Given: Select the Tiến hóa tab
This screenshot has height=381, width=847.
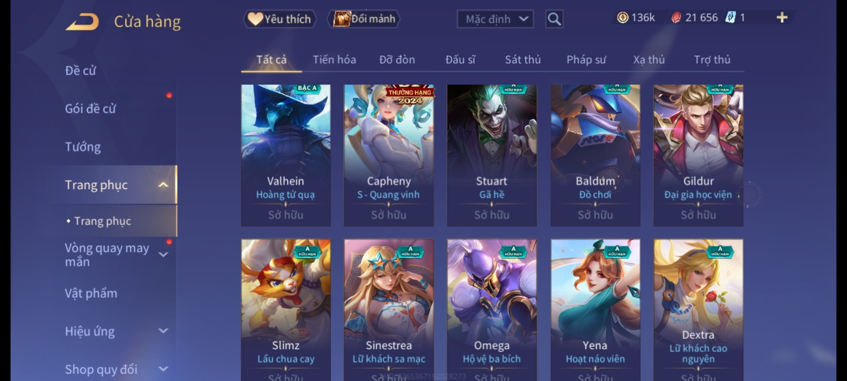Looking at the screenshot, I should [334, 60].
